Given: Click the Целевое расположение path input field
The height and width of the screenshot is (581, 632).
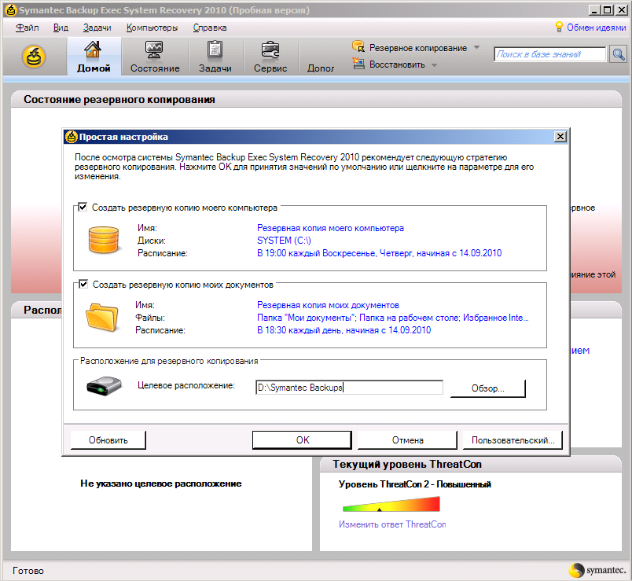Looking at the screenshot, I should pos(350,388).
